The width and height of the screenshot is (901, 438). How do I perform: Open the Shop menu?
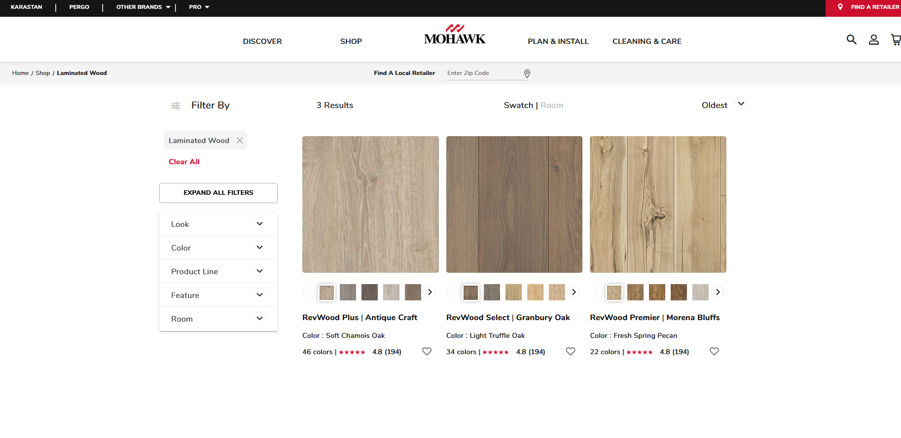(x=351, y=41)
